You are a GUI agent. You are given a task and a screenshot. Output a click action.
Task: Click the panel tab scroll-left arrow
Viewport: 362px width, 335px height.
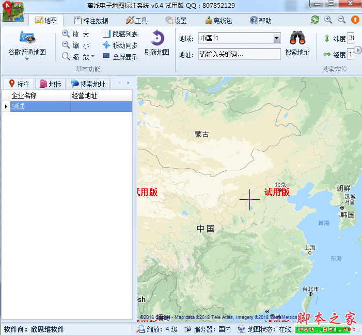point(119,83)
